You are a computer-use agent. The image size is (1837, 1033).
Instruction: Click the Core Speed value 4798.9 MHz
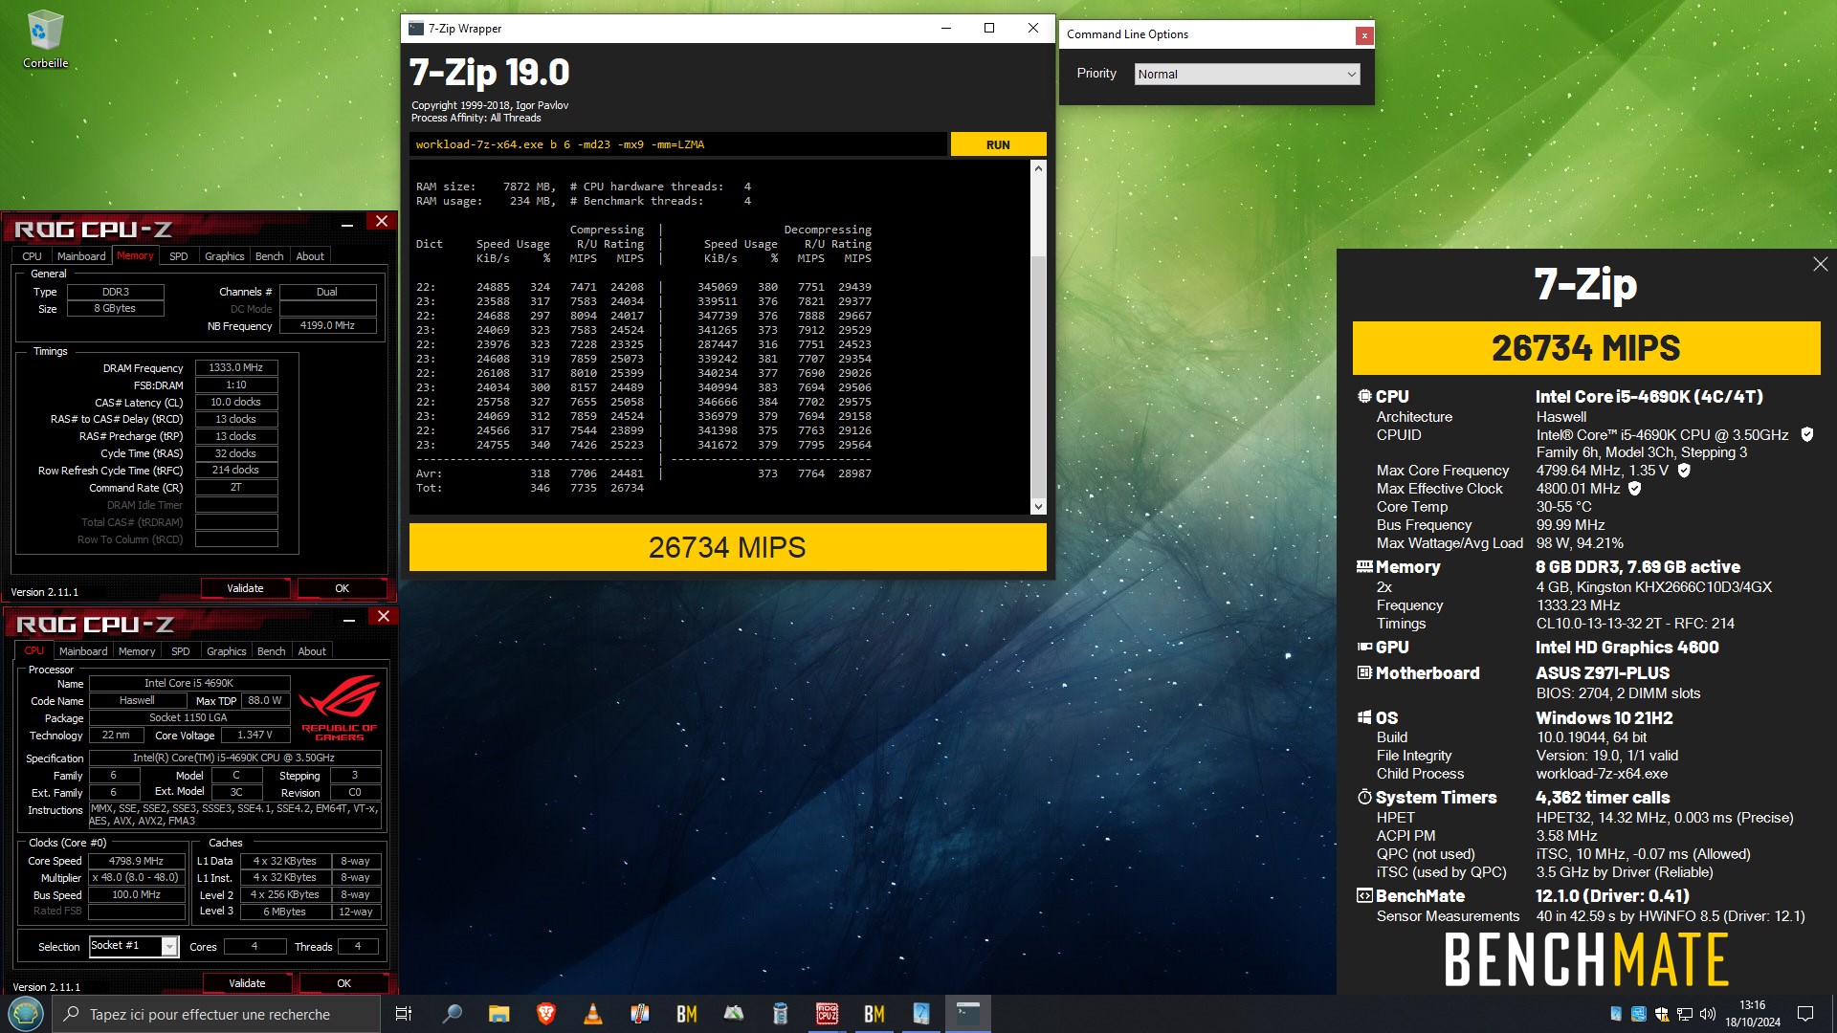(x=136, y=861)
